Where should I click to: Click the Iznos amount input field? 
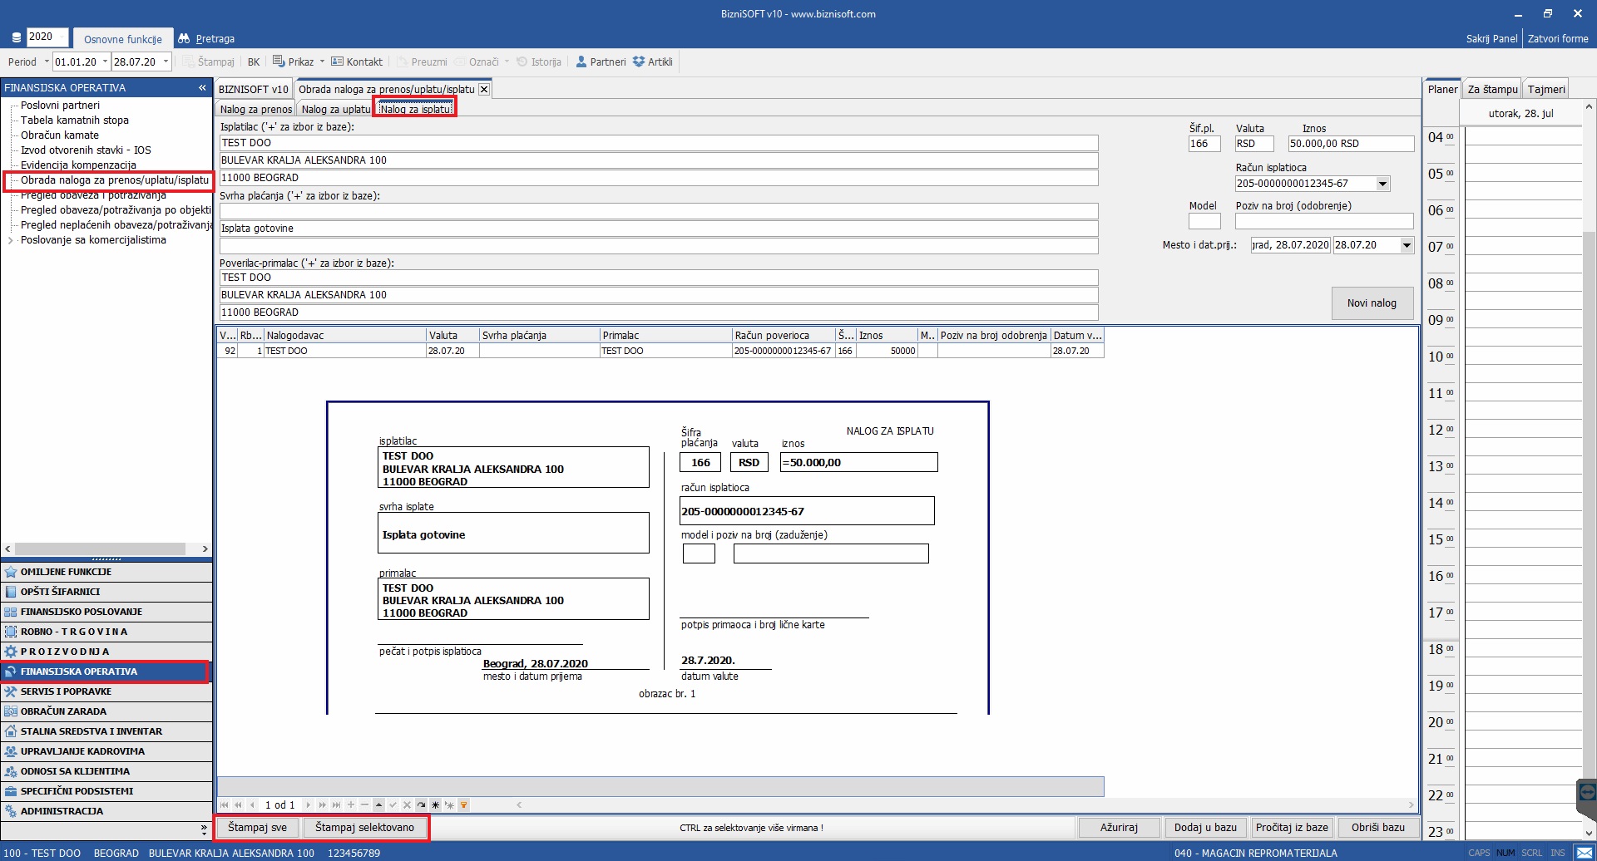click(x=1351, y=144)
